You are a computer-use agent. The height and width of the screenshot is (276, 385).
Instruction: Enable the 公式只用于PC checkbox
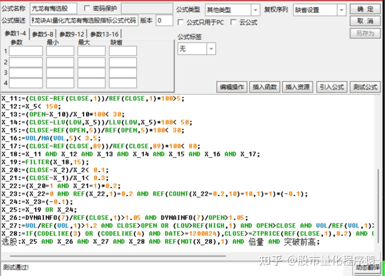click(x=180, y=23)
